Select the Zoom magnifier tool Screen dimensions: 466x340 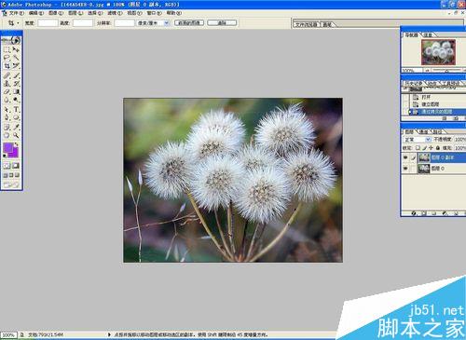click(16, 135)
